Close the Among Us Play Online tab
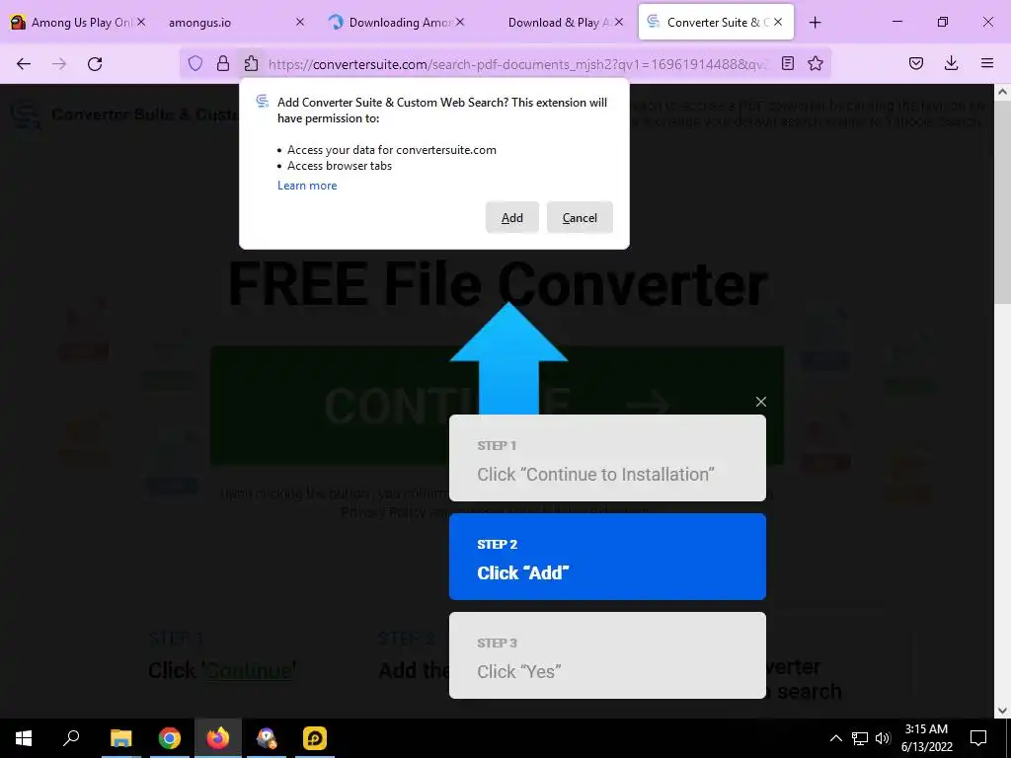The image size is (1011, 758). coord(141,22)
